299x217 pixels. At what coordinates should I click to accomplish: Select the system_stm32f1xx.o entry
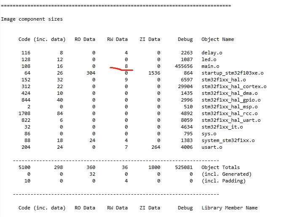(228, 140)
